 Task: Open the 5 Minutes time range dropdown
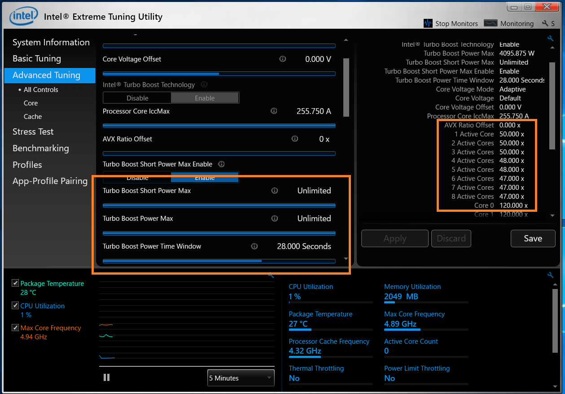241,378
